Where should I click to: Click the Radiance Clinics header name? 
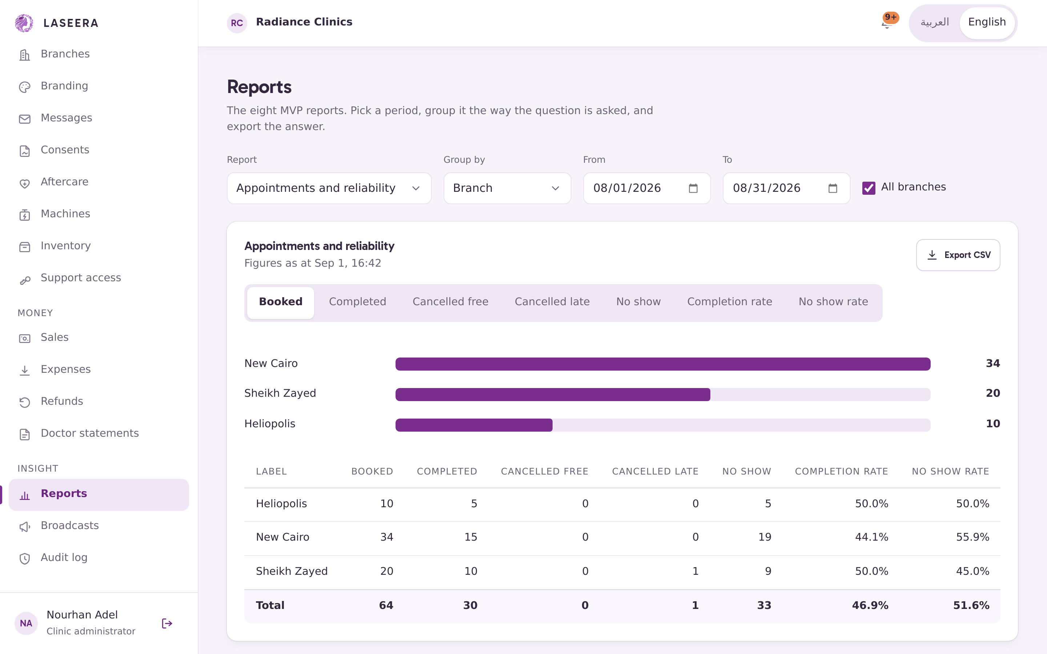(304, 22)
